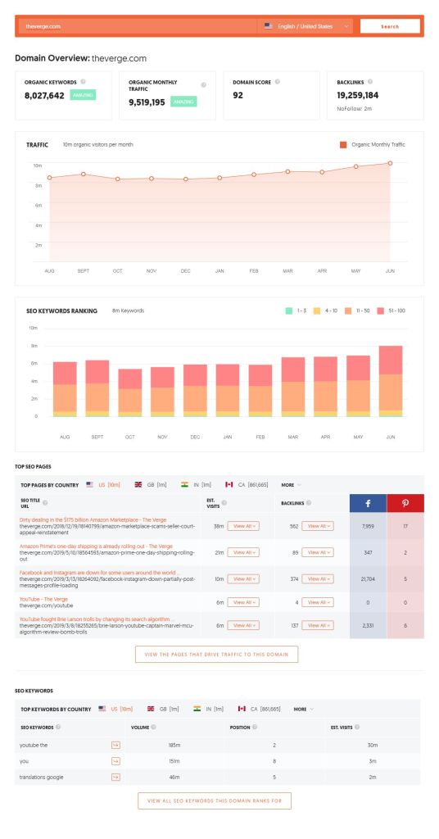This screenshot has width=439, height=839.
Task: Click View All SEO Keywords This Domain Ranks For
Action: click(x=215, y=801)
